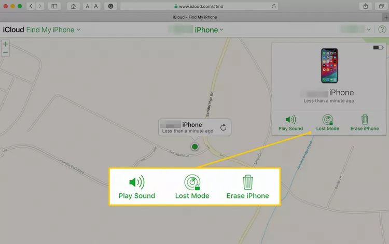389x244 pixels.
Task: Open the account name dropdown
Action: pyautogui.click(x=356, y=30)
